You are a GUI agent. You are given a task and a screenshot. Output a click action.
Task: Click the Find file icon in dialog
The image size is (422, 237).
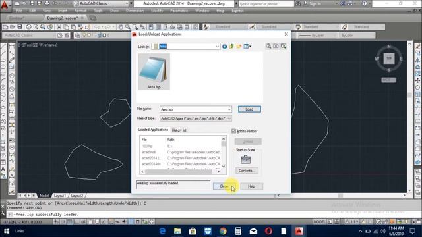268,46
